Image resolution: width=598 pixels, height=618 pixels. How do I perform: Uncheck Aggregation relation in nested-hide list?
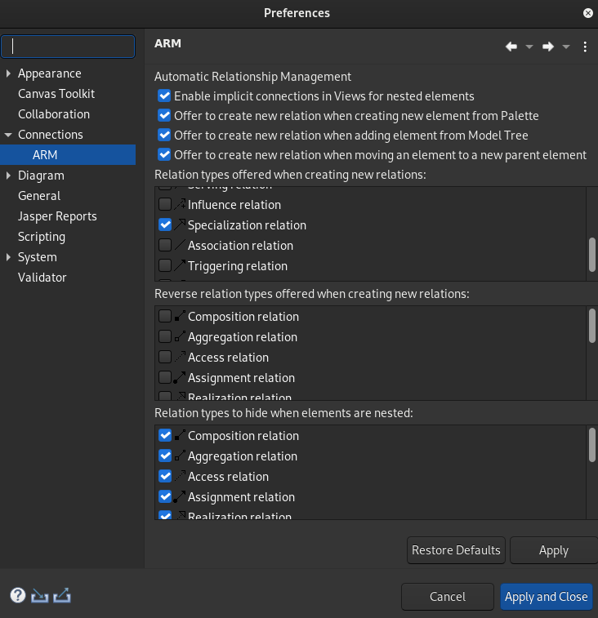point(165,456)
